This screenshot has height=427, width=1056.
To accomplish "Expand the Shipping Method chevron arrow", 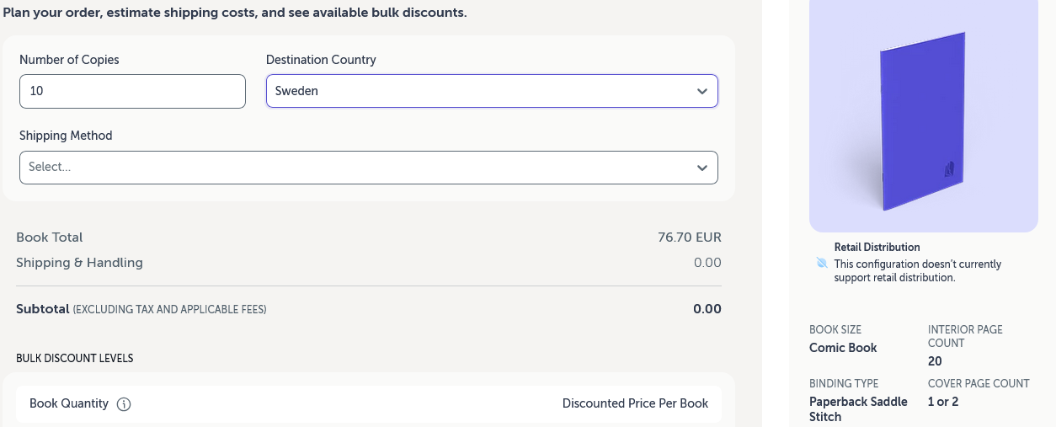I will (x=702, y=168).
